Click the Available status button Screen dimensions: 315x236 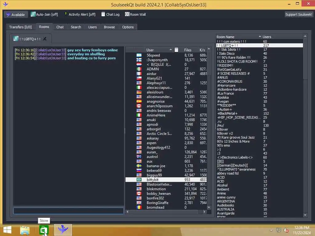pyautogui.click(x=16, y=14)
